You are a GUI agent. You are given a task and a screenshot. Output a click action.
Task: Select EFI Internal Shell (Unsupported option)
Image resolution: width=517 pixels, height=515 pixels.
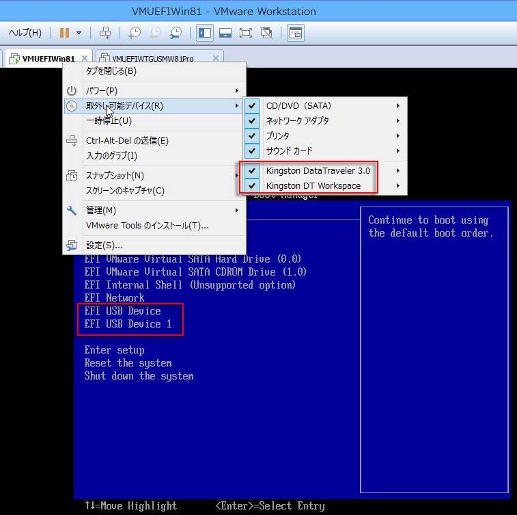point(190,285)
